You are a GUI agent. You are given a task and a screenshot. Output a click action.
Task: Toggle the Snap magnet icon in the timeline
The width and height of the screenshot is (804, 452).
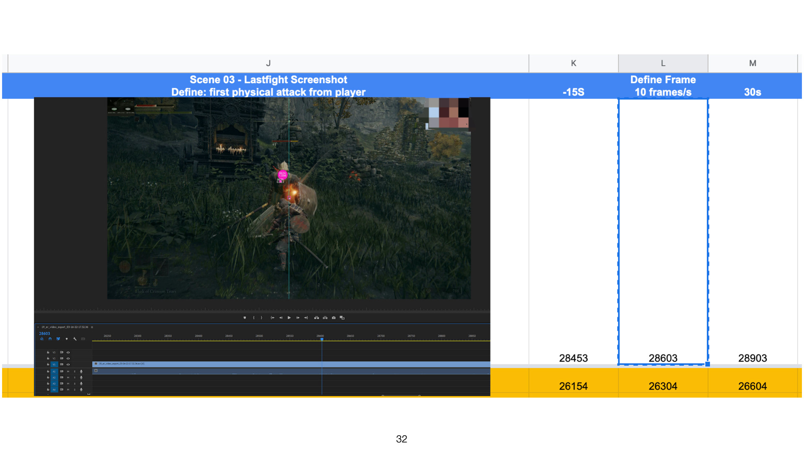(50, 339)
